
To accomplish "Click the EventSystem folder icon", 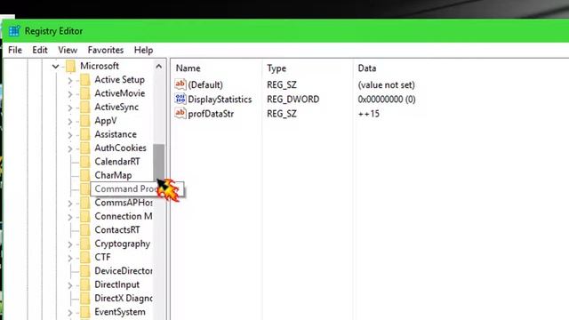I will 85,312.
